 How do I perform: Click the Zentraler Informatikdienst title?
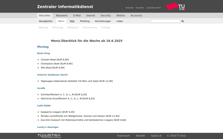click(65, 7)
